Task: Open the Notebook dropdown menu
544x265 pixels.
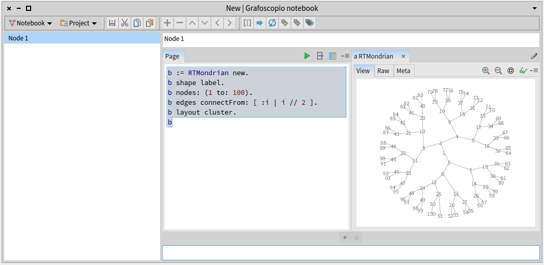Action: pyautogui.click(x=31, y=23)
